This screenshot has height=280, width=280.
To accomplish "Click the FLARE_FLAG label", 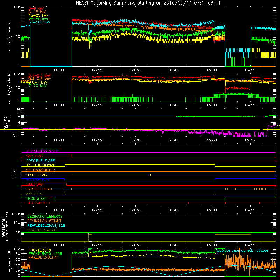I will (36, 175).
